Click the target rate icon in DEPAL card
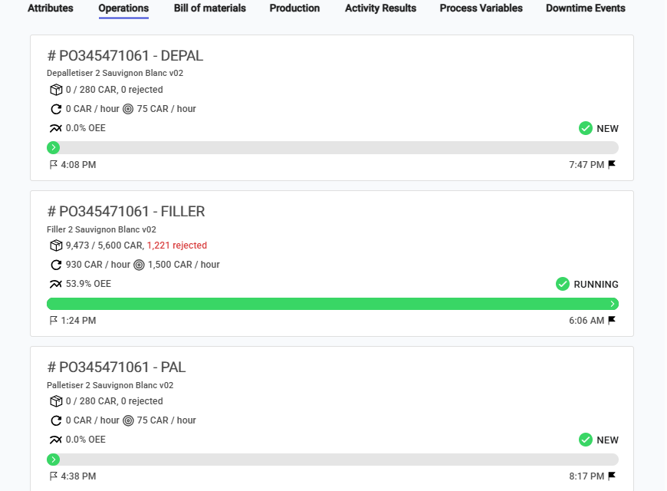 click(128, 109)
